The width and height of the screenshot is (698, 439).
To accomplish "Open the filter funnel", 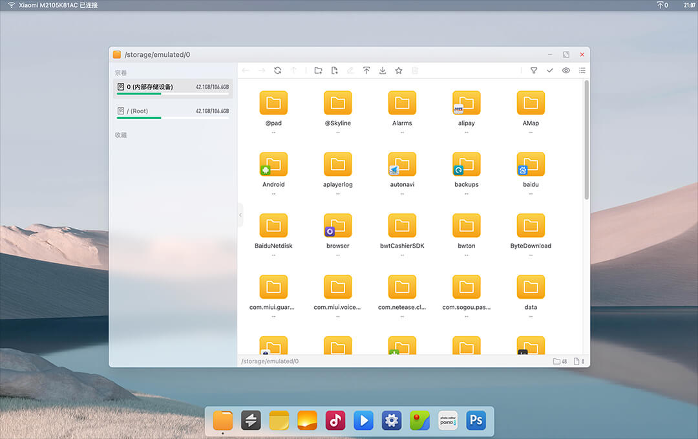I will point(534,70).
